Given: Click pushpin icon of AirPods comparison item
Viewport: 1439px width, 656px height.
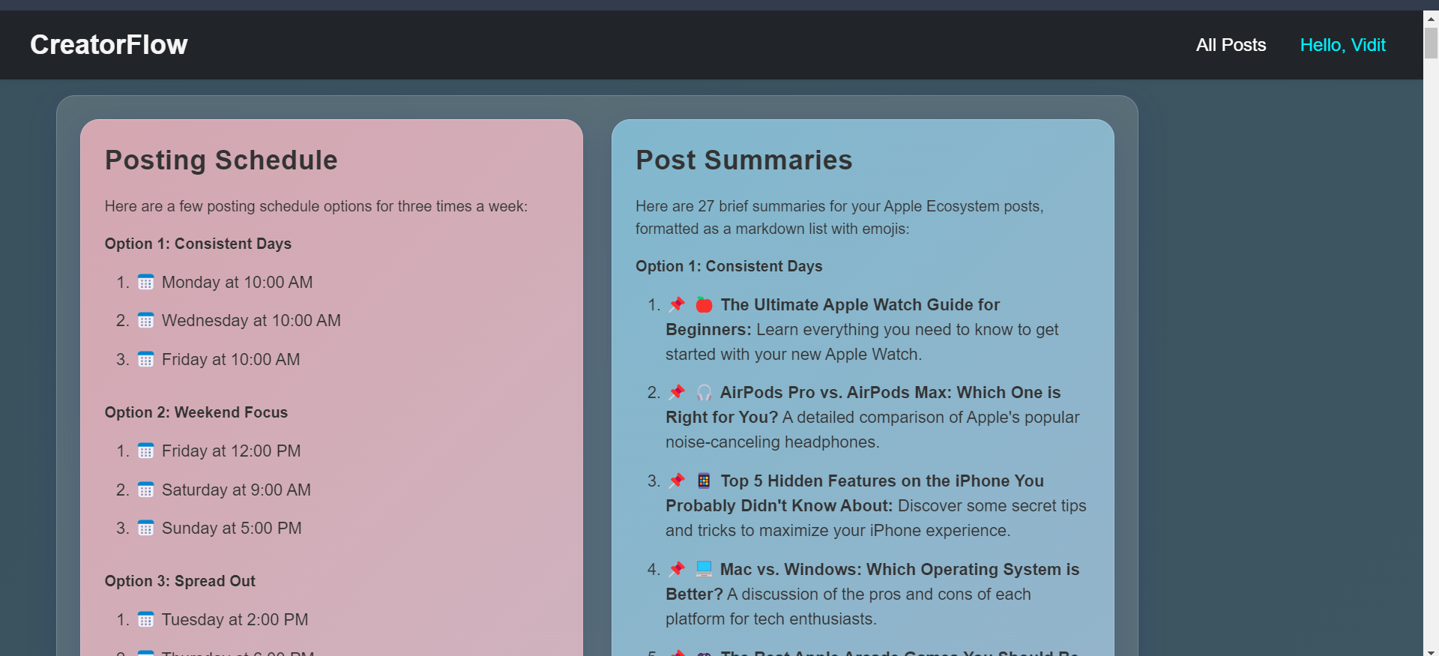Looking at the screenshot, I should click(677, 392).
